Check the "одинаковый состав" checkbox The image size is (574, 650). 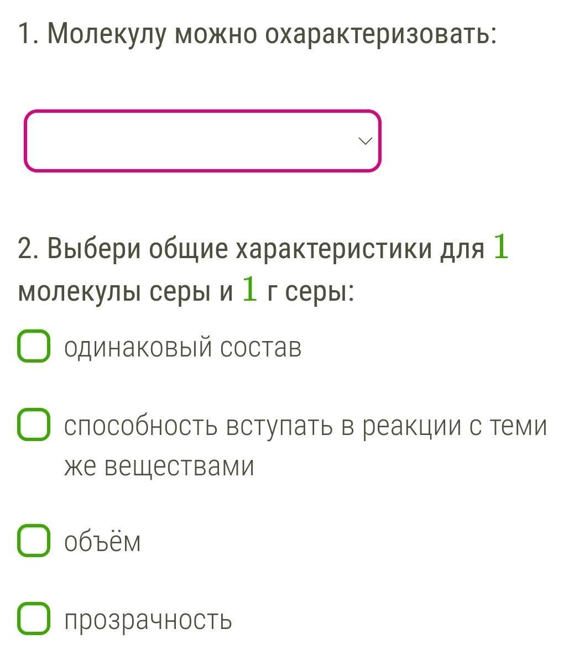point(34,347)
